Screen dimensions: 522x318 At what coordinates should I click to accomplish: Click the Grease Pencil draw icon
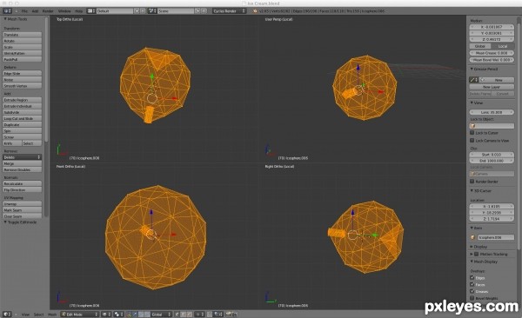coord(473,80)
